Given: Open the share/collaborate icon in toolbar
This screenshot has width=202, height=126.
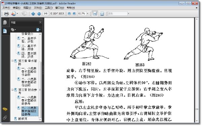Looking at the screenshot, I should [x=14, y=13].
